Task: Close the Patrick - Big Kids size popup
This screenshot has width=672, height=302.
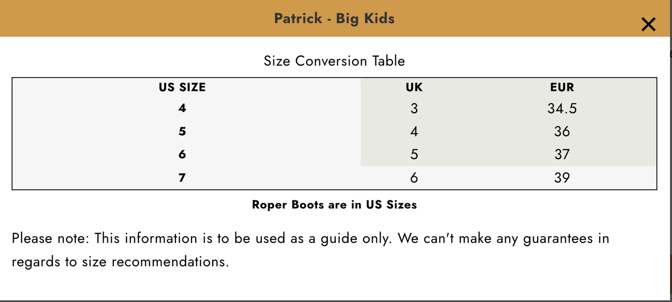Action: pyautogui.click(x=648, y=25)
